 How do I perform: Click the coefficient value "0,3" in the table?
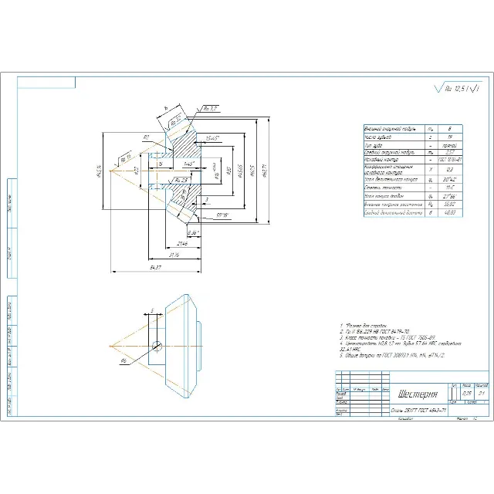(x=449, y=170)
